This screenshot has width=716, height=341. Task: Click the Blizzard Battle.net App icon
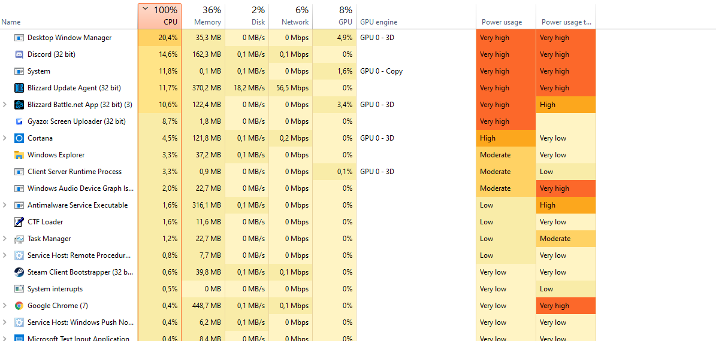pos(19,105)
